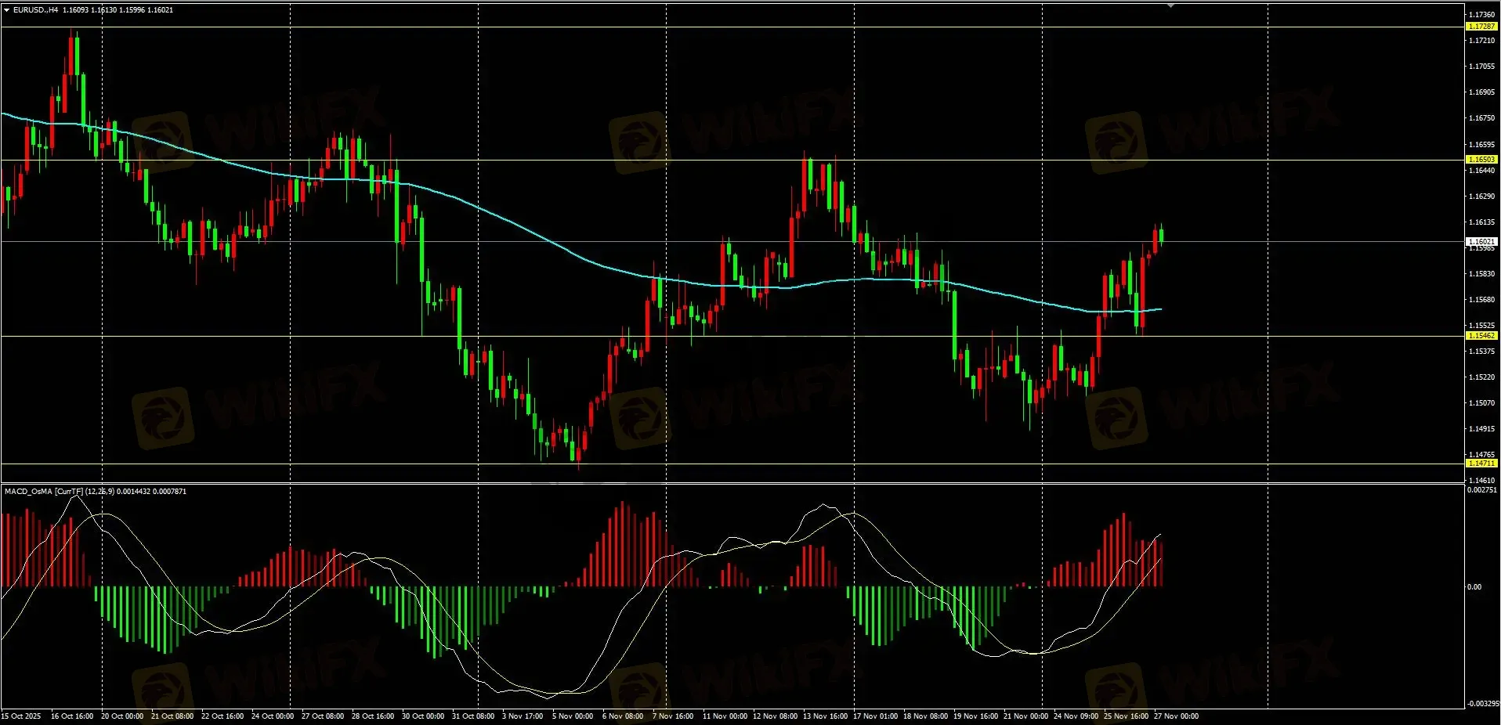Click the 6 Nov 08:00 time label

click(x=623, y=716)
